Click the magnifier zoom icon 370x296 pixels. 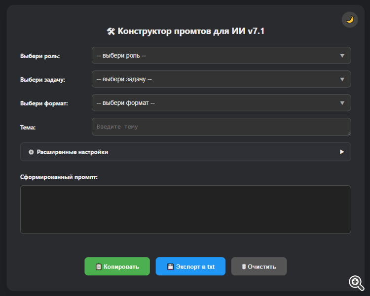(356, 282)
